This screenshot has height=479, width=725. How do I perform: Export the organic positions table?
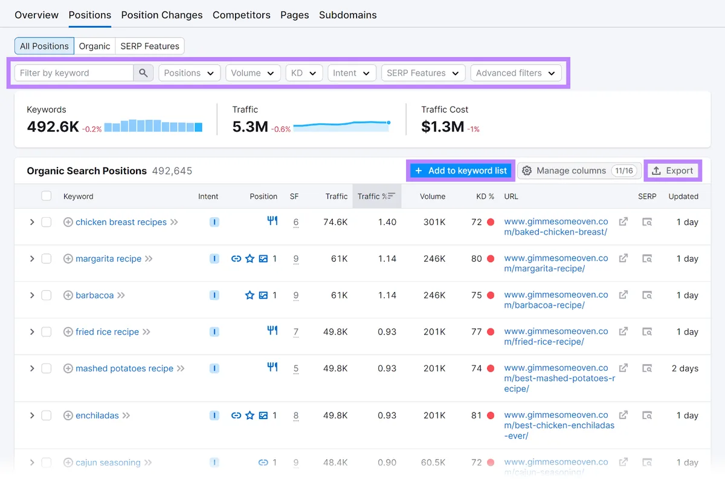tap(672, 171)
